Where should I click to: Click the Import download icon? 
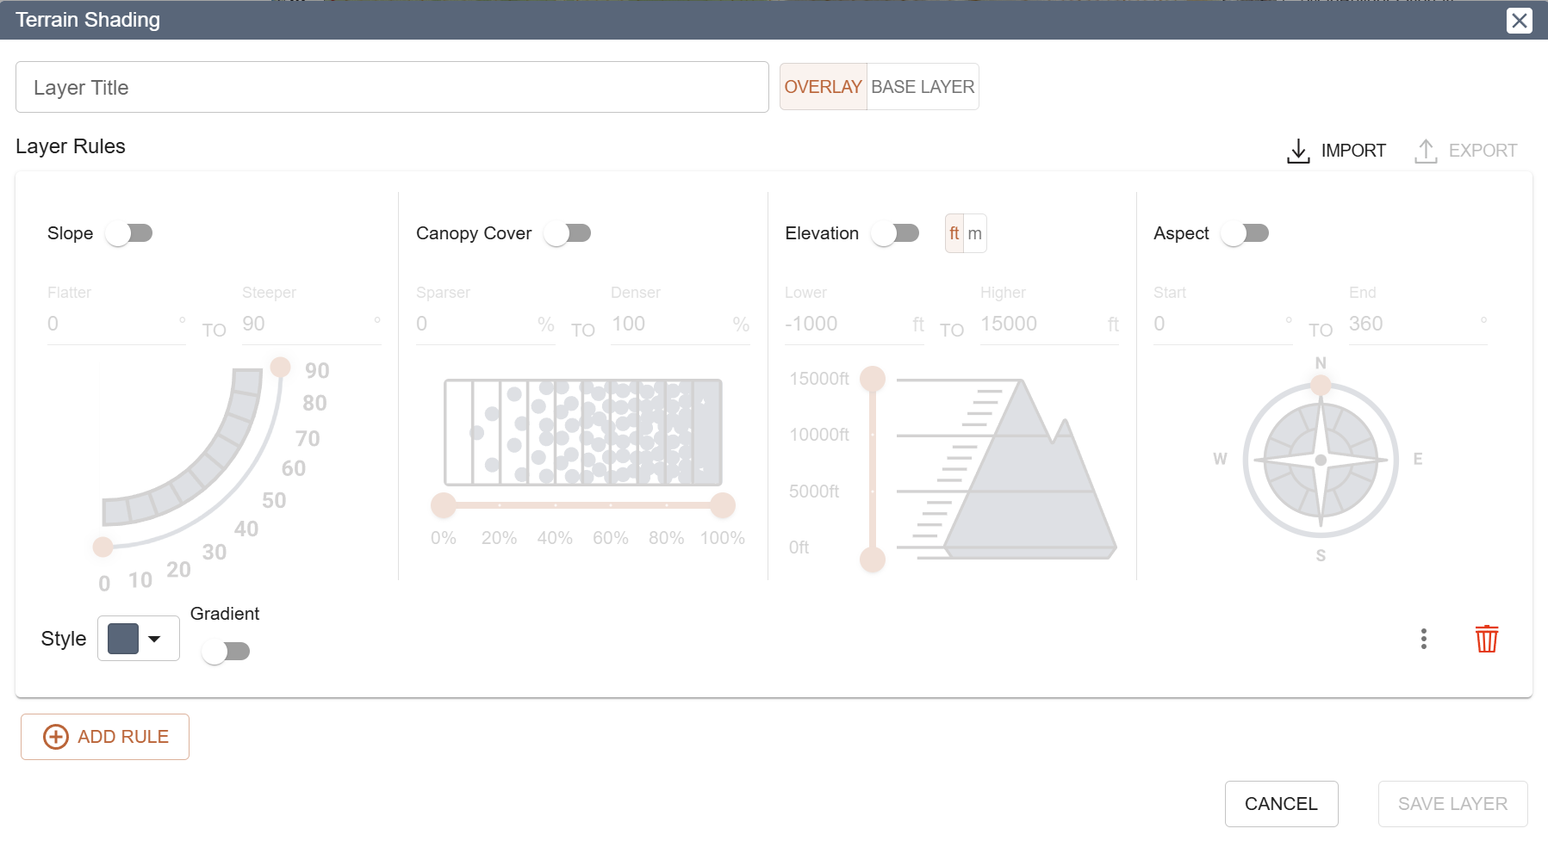1298,151
